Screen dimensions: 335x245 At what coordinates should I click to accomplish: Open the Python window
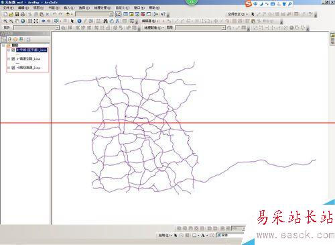click(149, 14)
